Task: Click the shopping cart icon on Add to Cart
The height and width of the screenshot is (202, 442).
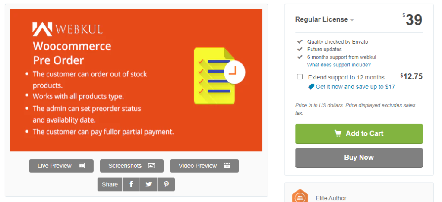Action: 338,133
